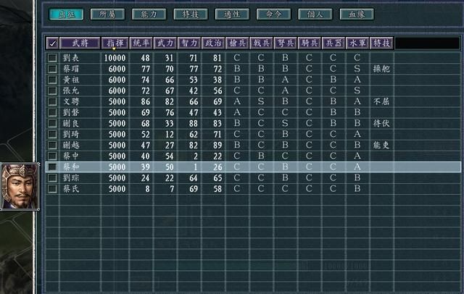Screen dimensions: 464x294
Task: Open the 命令 tab
Action: [273, 14]
